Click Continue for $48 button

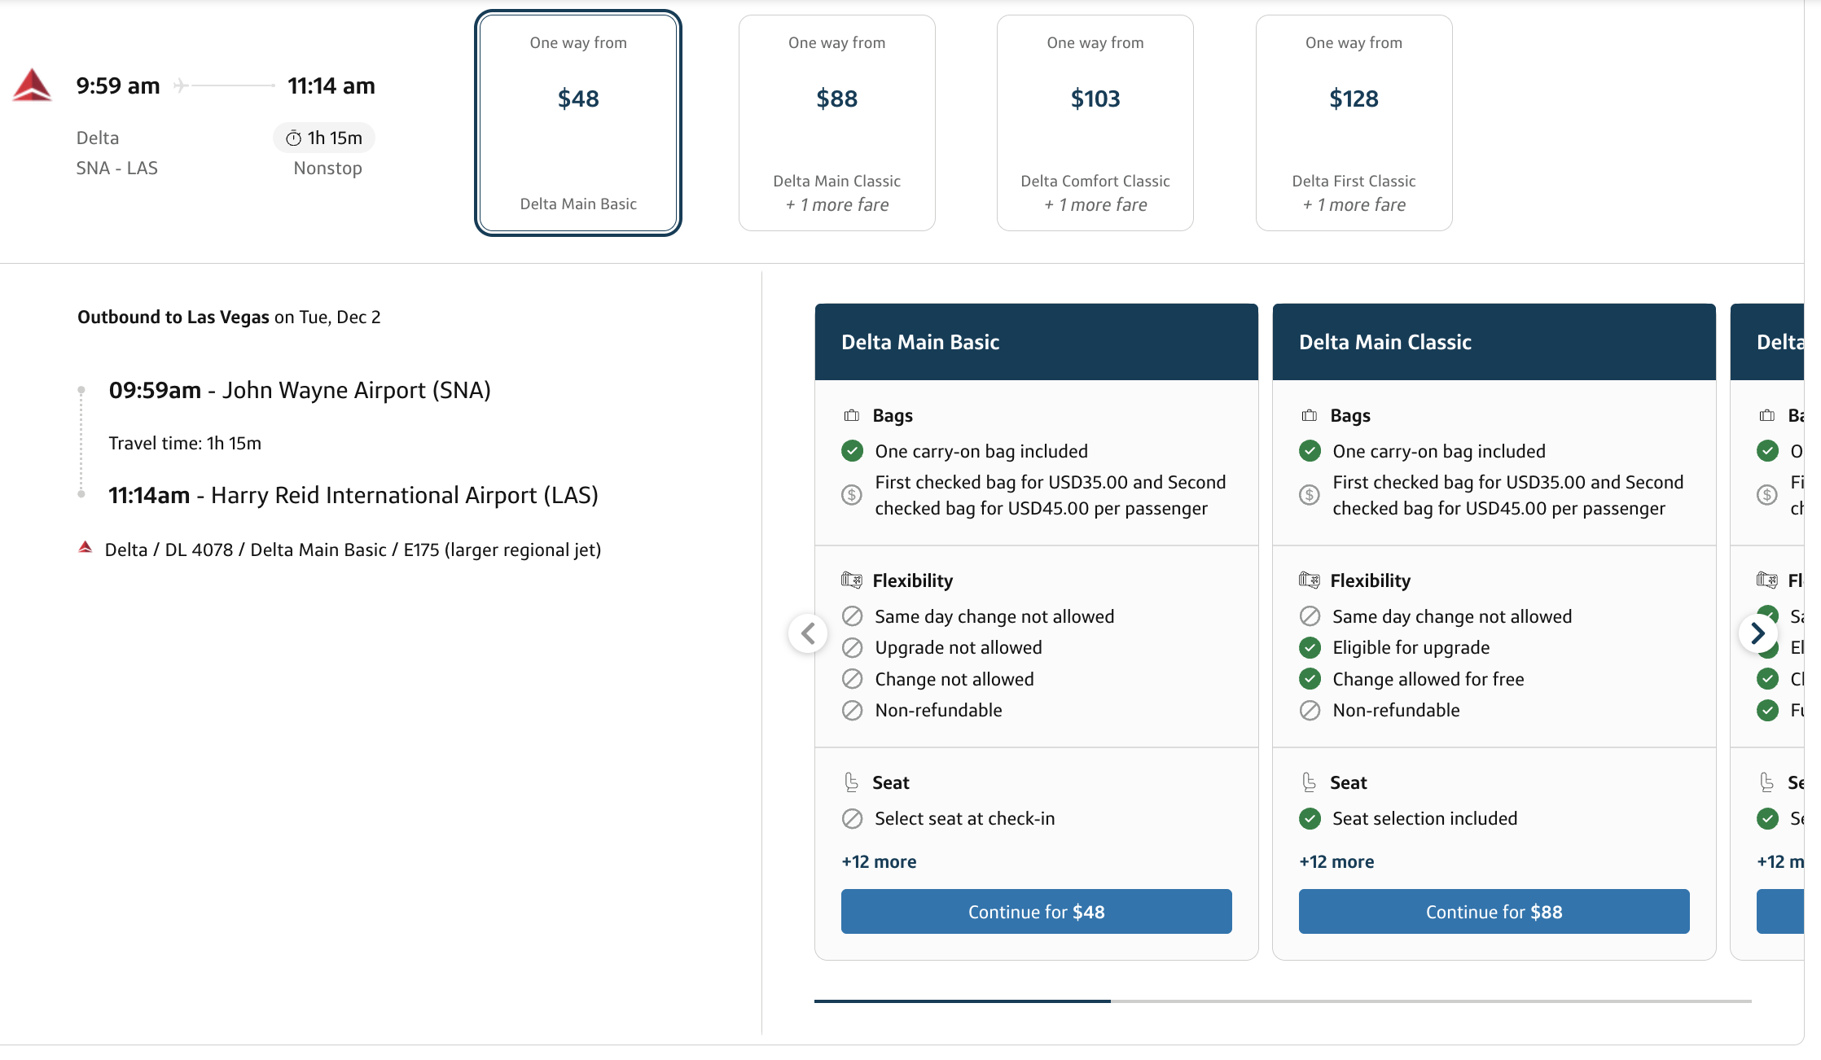pyautogui.click(x=1036, y=912)
